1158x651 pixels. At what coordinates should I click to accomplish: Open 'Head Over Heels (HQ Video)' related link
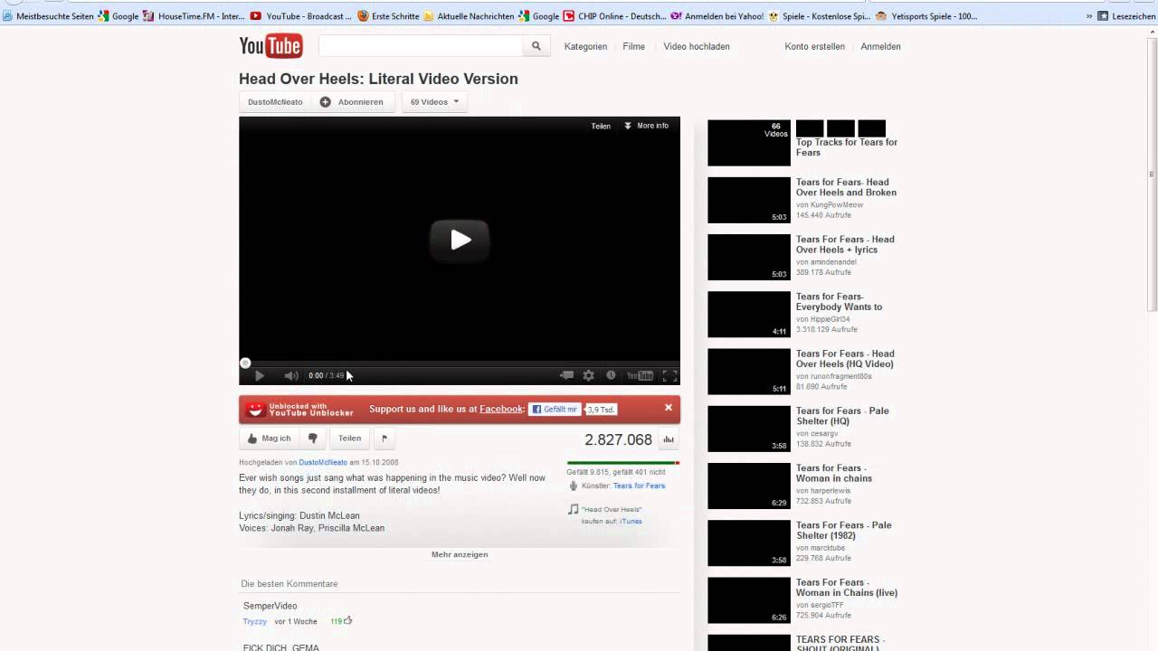(845, 359)
